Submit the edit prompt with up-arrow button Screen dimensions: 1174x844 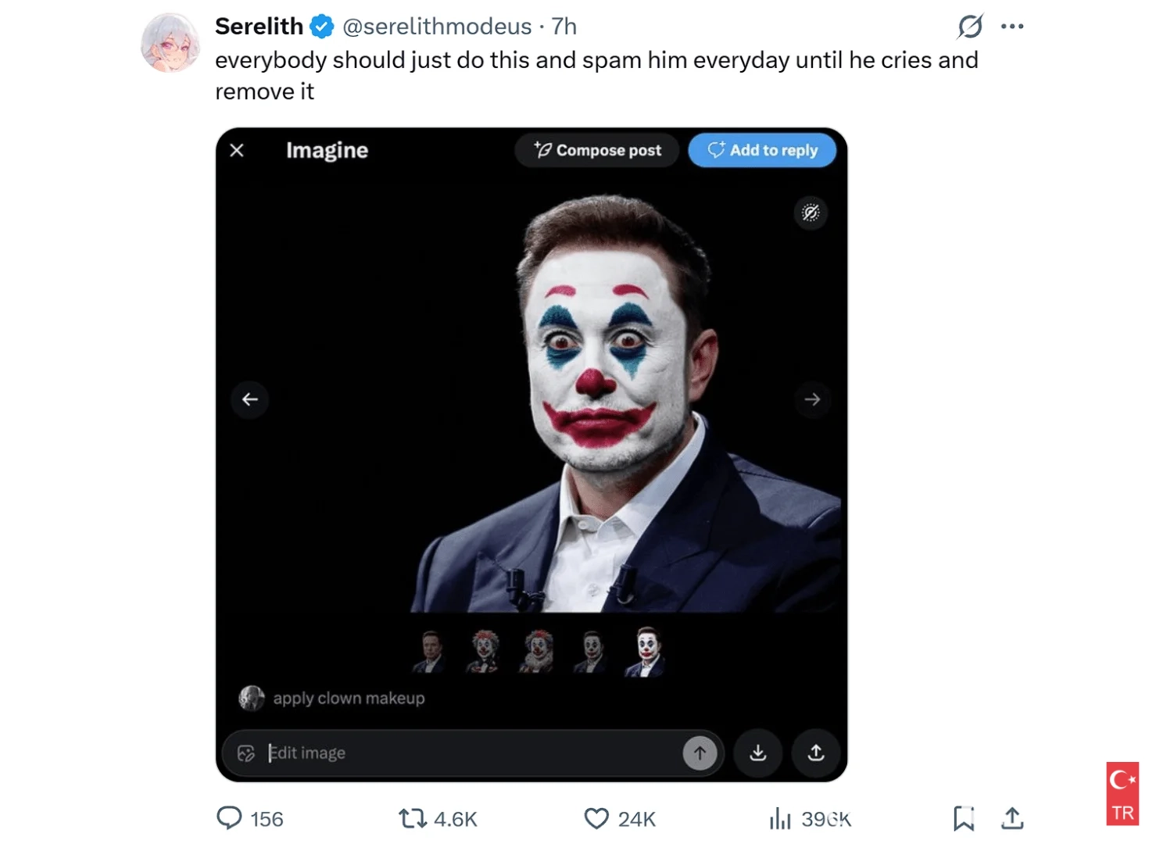coord(700,753)
